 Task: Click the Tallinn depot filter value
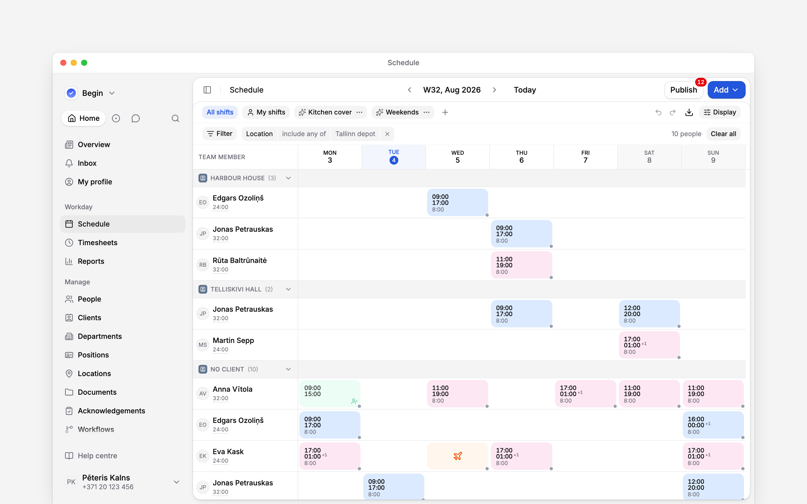click(x=355, y=134)
